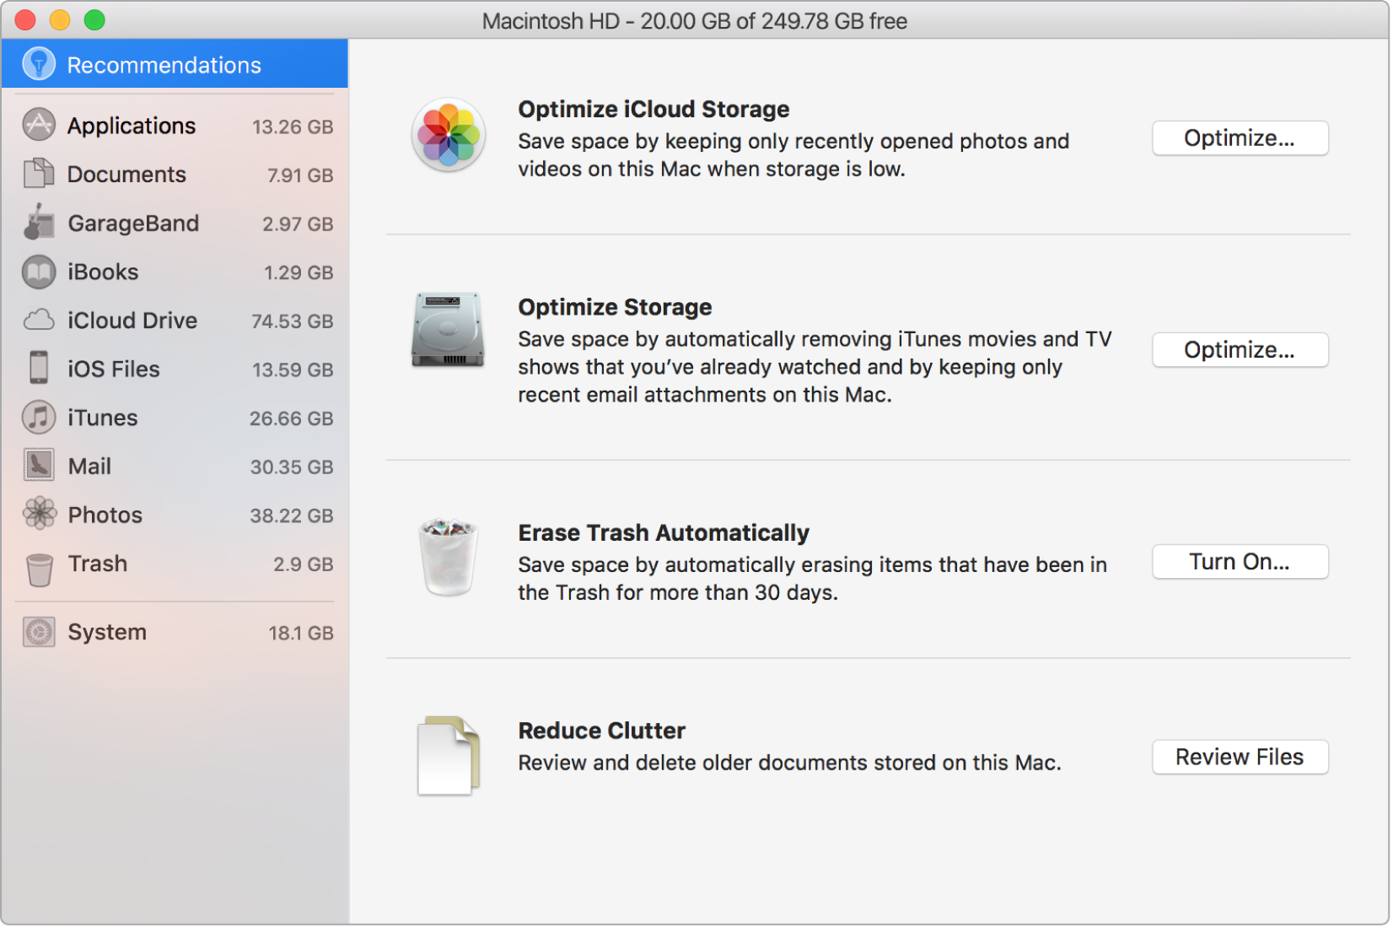Click the Optimize iCloud Storage heading
This screenshot has height=928, width=1393.
pos(654,110)
